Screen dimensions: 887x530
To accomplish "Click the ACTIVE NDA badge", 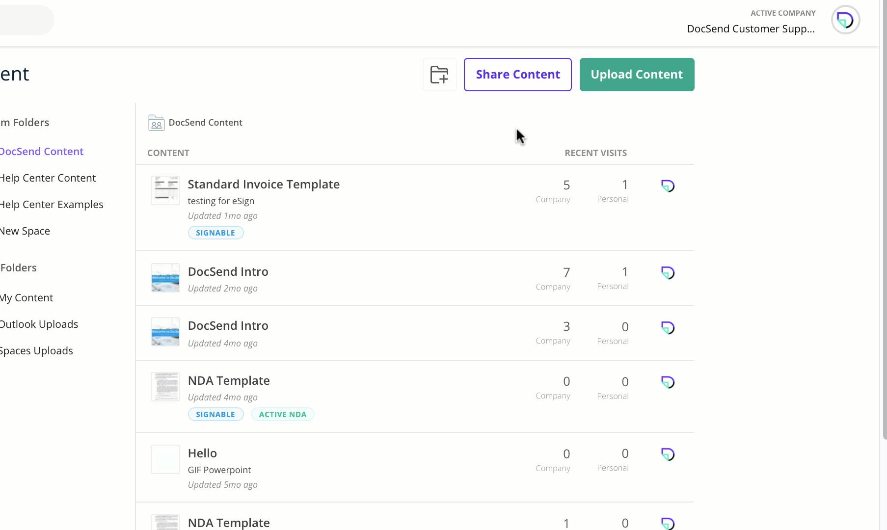I will 283,415.
